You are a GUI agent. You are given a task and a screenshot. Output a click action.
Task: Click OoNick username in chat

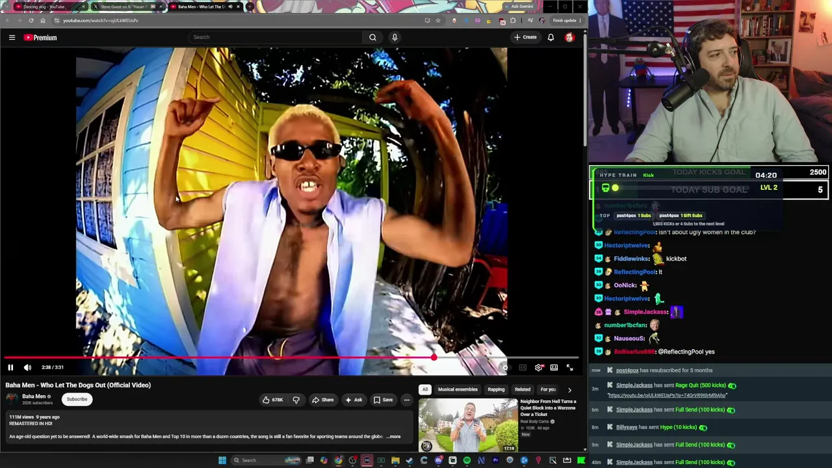point(625,285)
